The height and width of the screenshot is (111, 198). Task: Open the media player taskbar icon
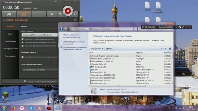(40, 108)
